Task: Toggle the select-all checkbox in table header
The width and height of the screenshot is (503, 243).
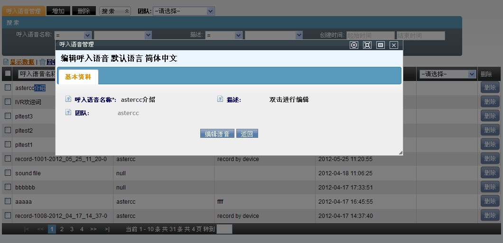Action: tap(8, 73)
